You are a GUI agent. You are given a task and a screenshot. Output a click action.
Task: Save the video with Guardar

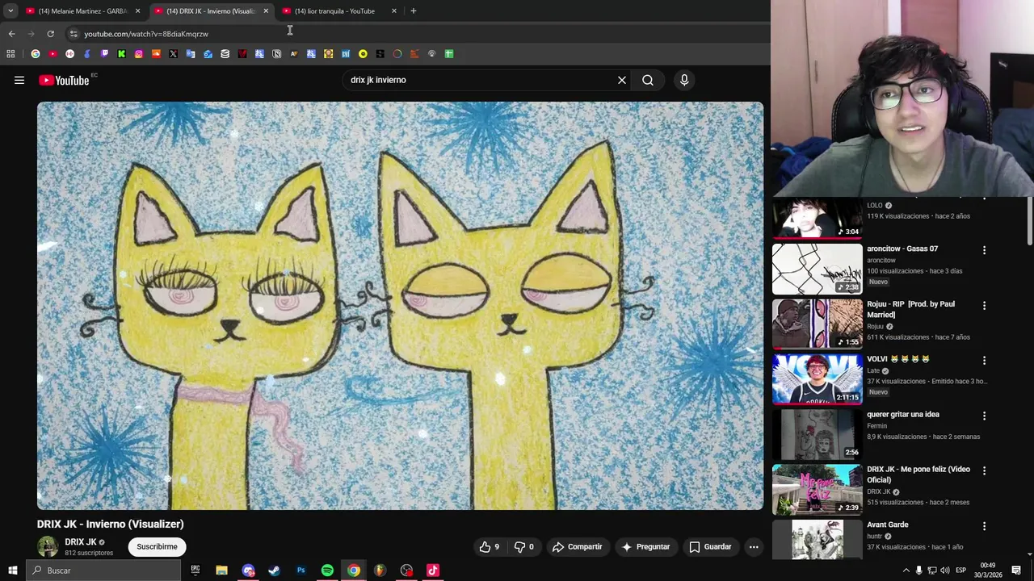tap(710, 546)
